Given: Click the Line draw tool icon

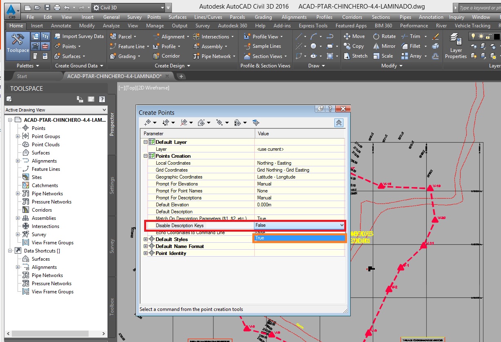Looking at the screenshot, I should click(x=299, y=36).
